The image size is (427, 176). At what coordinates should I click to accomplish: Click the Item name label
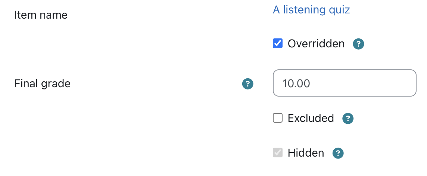click(41, 15)
